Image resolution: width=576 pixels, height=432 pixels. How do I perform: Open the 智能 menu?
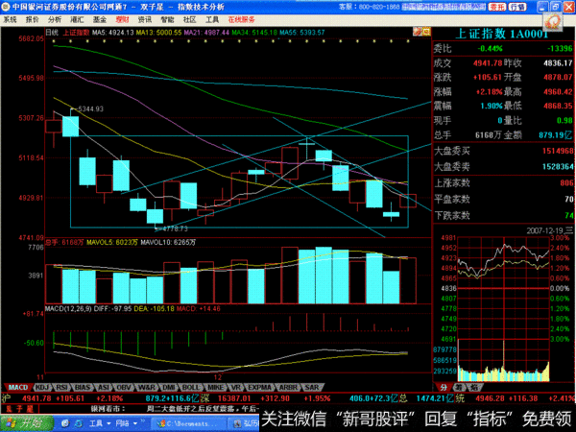(167, 19)
